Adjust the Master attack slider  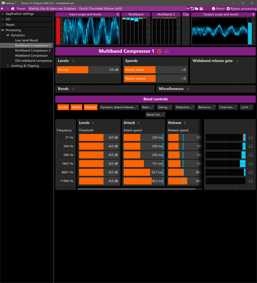156,70
